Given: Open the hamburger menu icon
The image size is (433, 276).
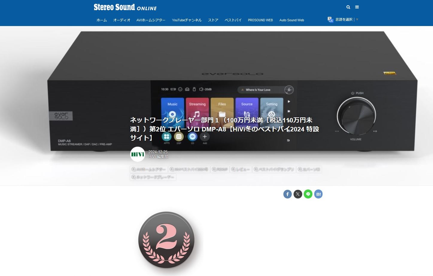Looking at the screenshot, I should click(x=357, y=7).
